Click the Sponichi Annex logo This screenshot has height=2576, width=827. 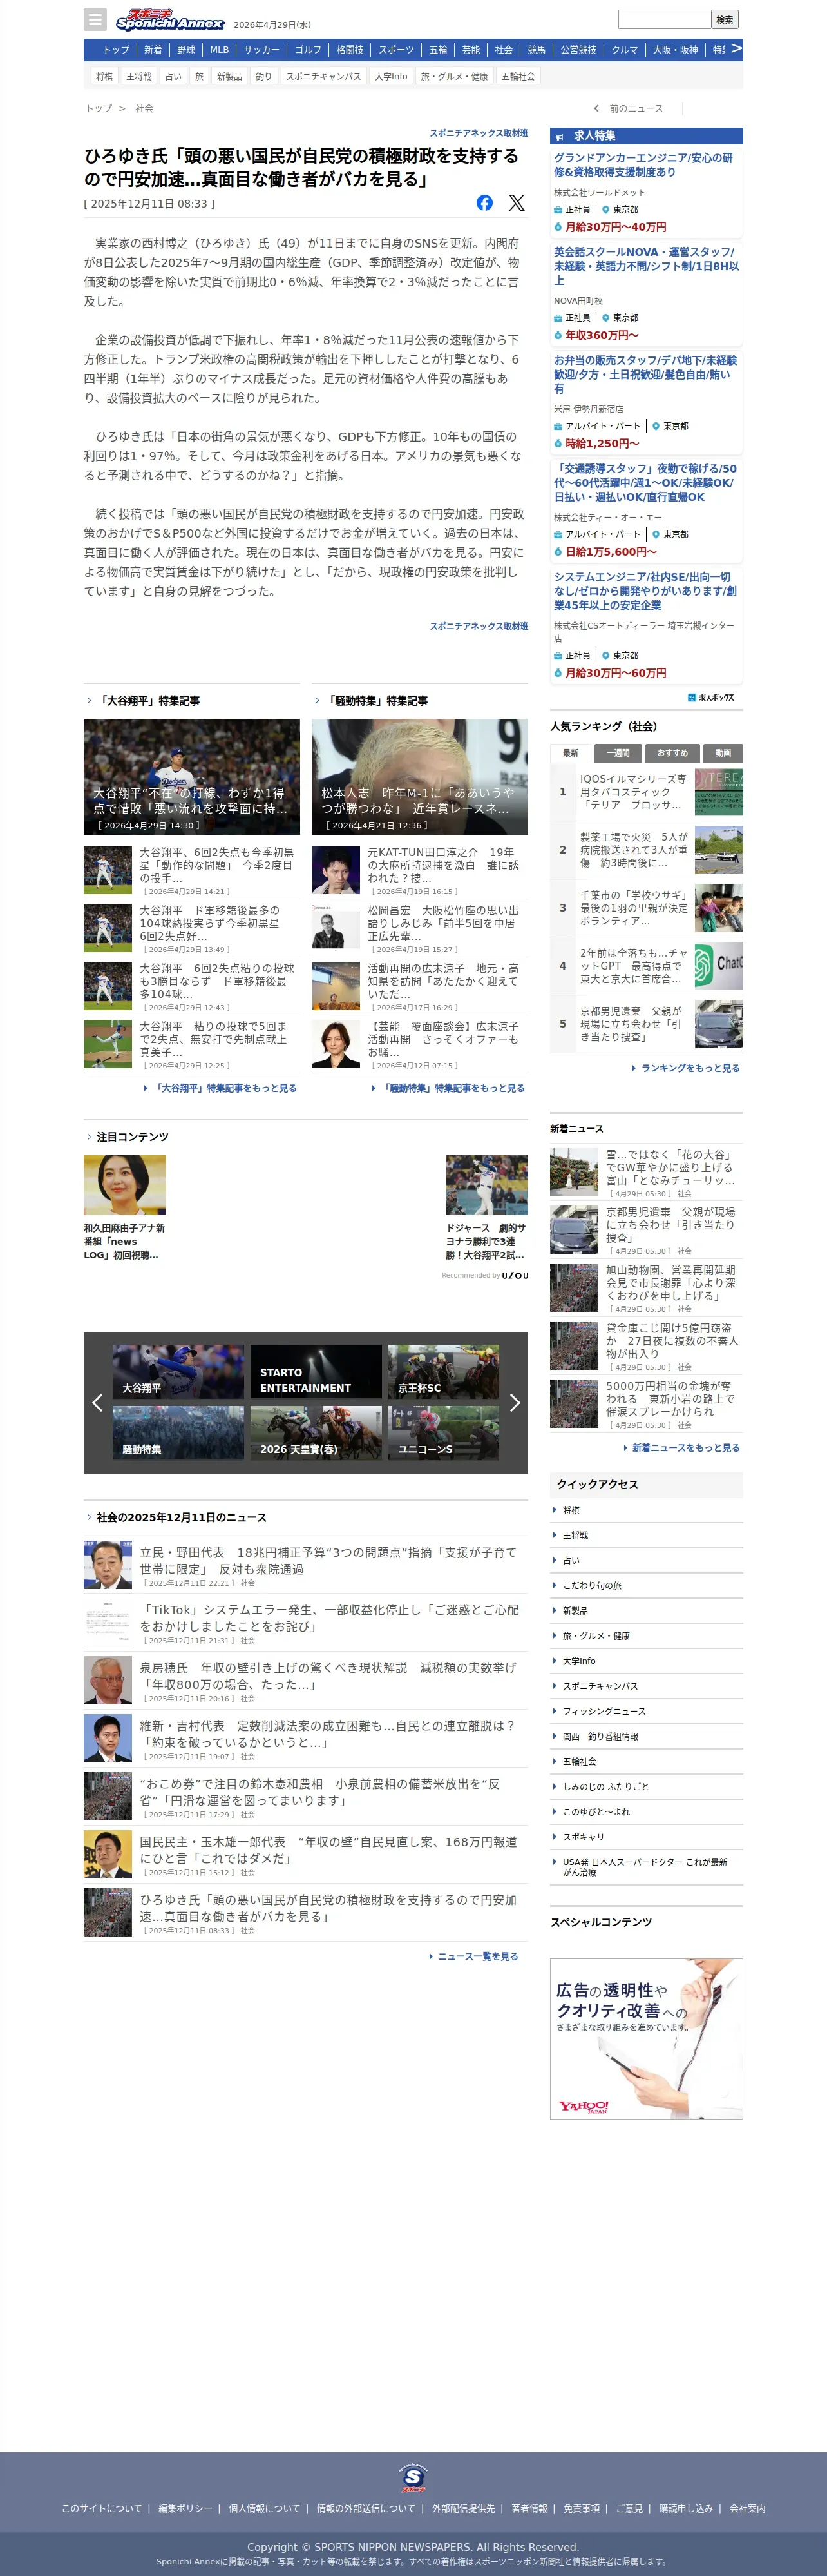[x=170, y=20]
